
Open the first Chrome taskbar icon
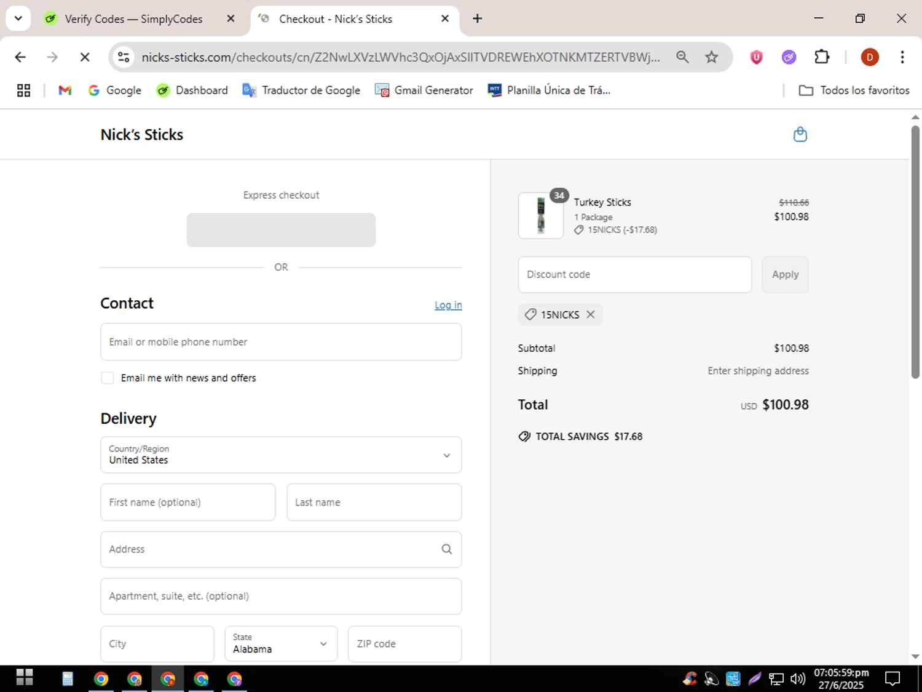point(101,678)
